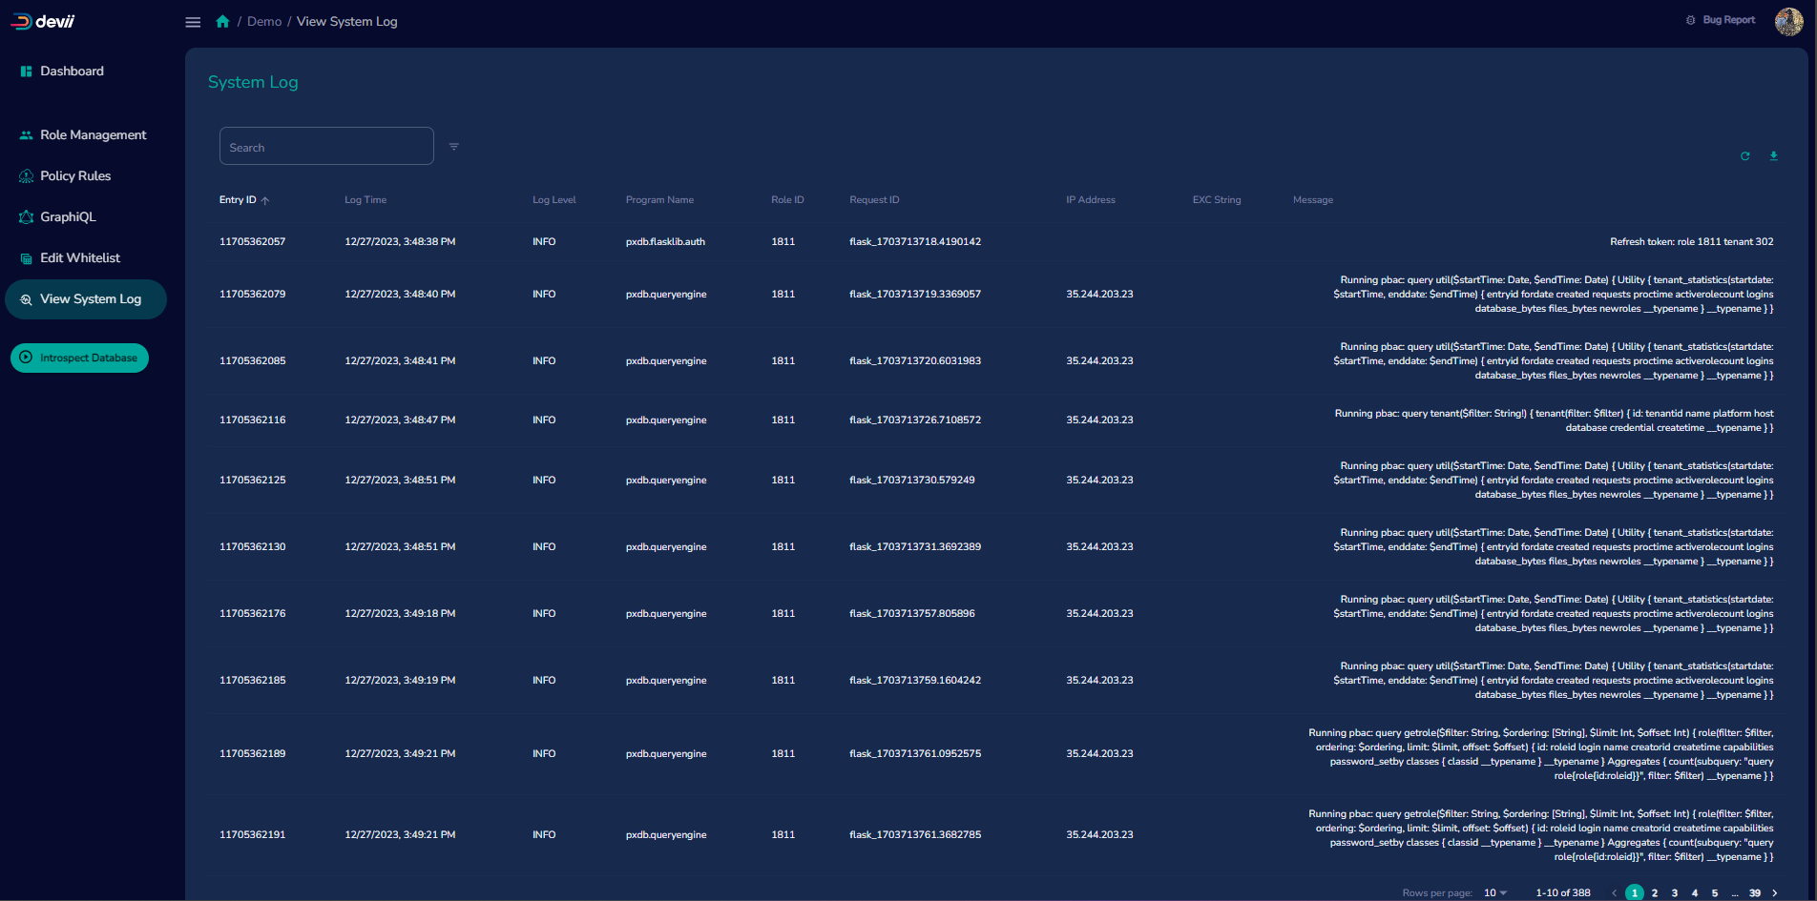The image size is (1817, 901).
Task: Click the Edit Whitelist sidebar icon
Action: coord(24,257)
